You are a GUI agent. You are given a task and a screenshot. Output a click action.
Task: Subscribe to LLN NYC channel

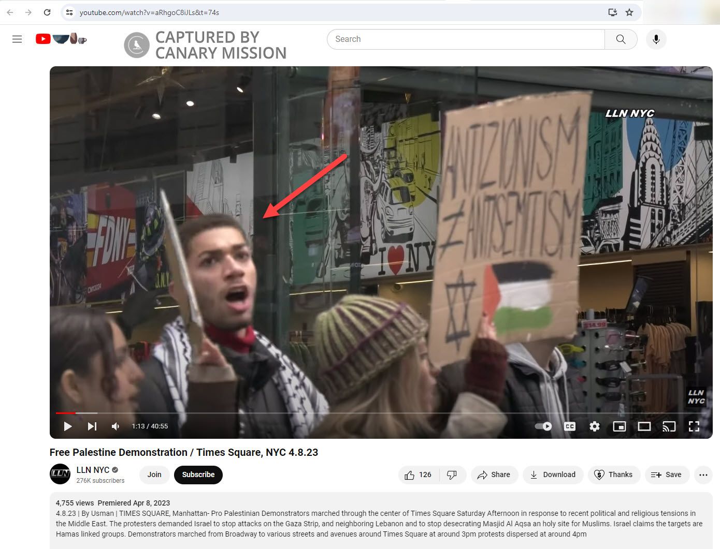[198, 474]
